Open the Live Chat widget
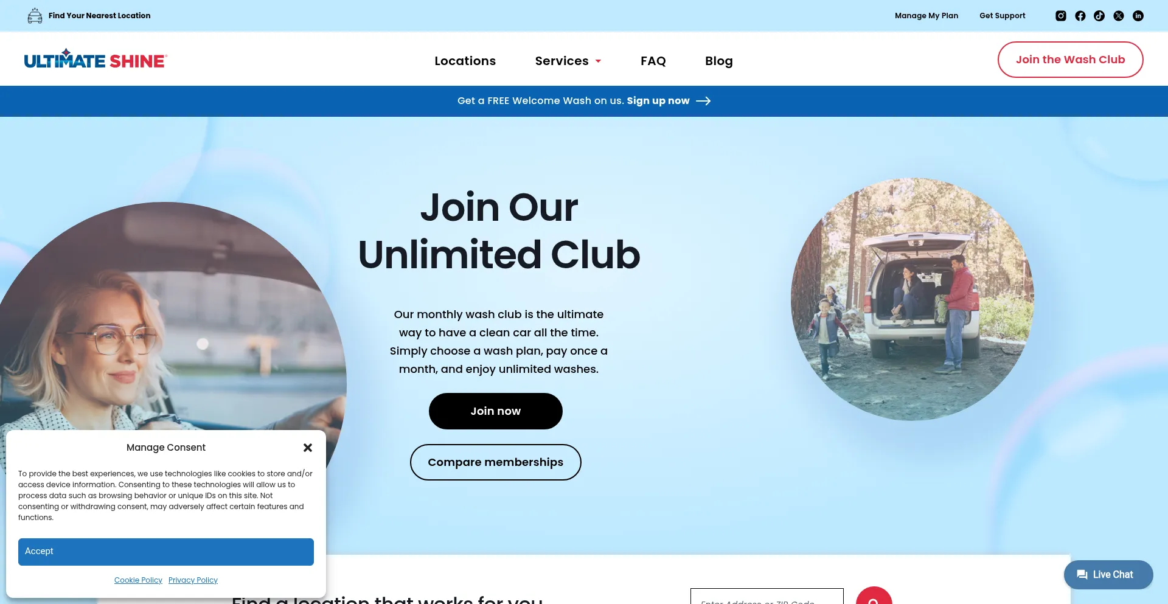This screenshot has width=1168, height=604. (1108, 574)
